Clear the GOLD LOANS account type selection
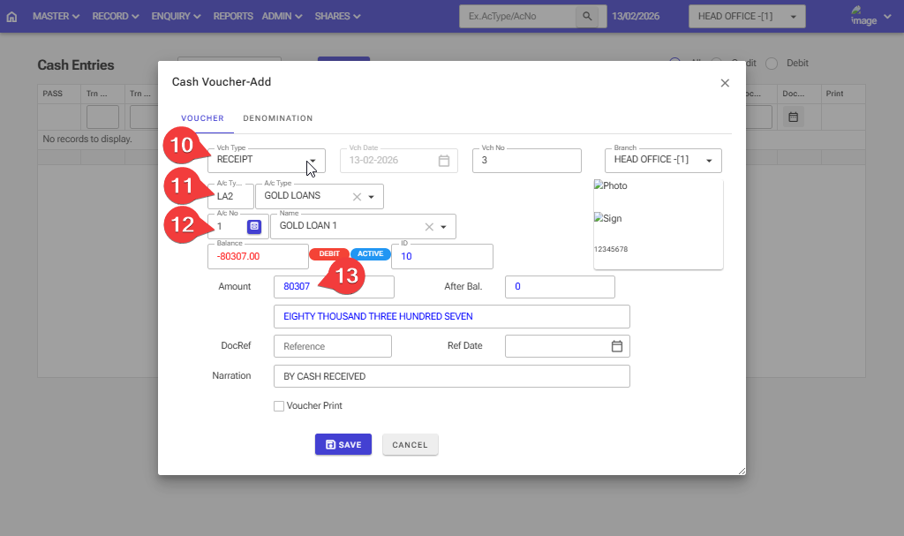 357,197
